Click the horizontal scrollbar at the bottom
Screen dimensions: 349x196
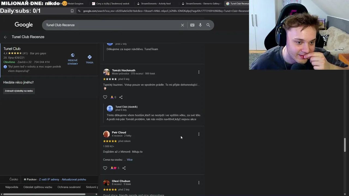pyautogui.click(x=44, y=194)
